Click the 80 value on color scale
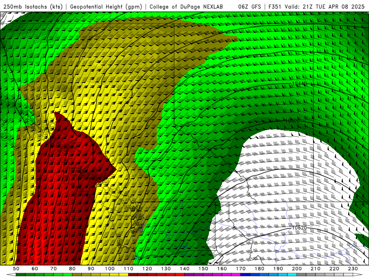The width and height of the screenshot is (369, 277). [x=72, y=269]
